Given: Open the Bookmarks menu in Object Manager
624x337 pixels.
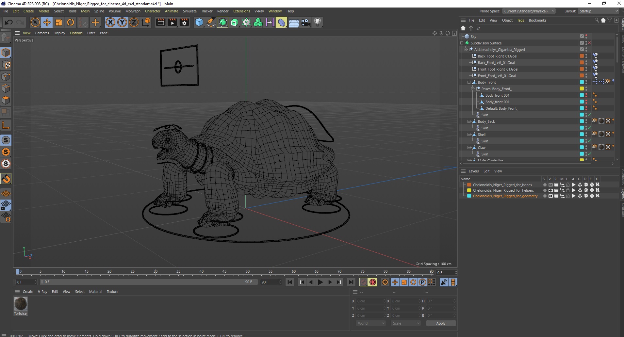Looking at the screenshot, I should [x=537, y=20].
